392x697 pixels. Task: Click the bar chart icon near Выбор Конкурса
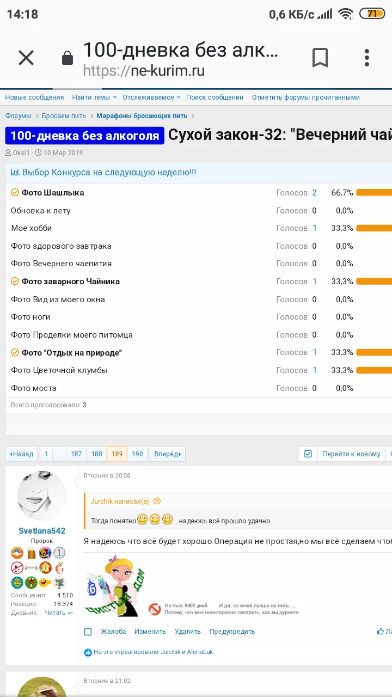(x=15, y=172)
